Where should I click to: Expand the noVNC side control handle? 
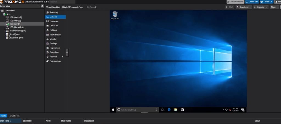tap(67, 52)
